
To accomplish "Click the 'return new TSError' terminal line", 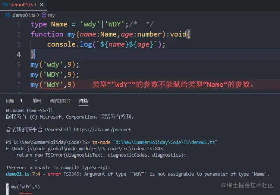I will click(x=101, y=155).
